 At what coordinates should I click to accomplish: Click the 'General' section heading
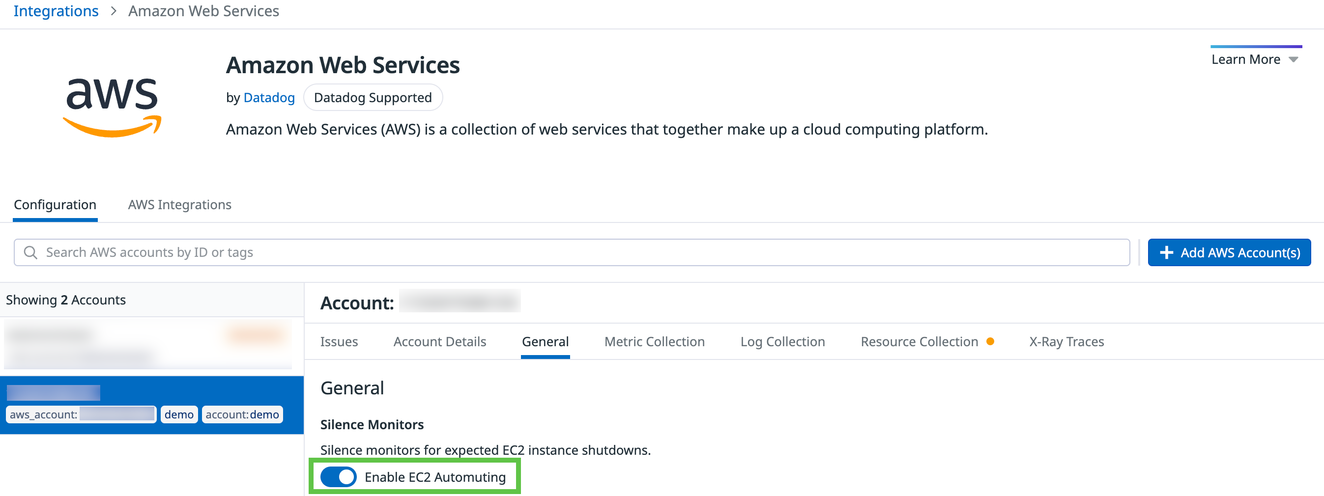tap(352, 388)
